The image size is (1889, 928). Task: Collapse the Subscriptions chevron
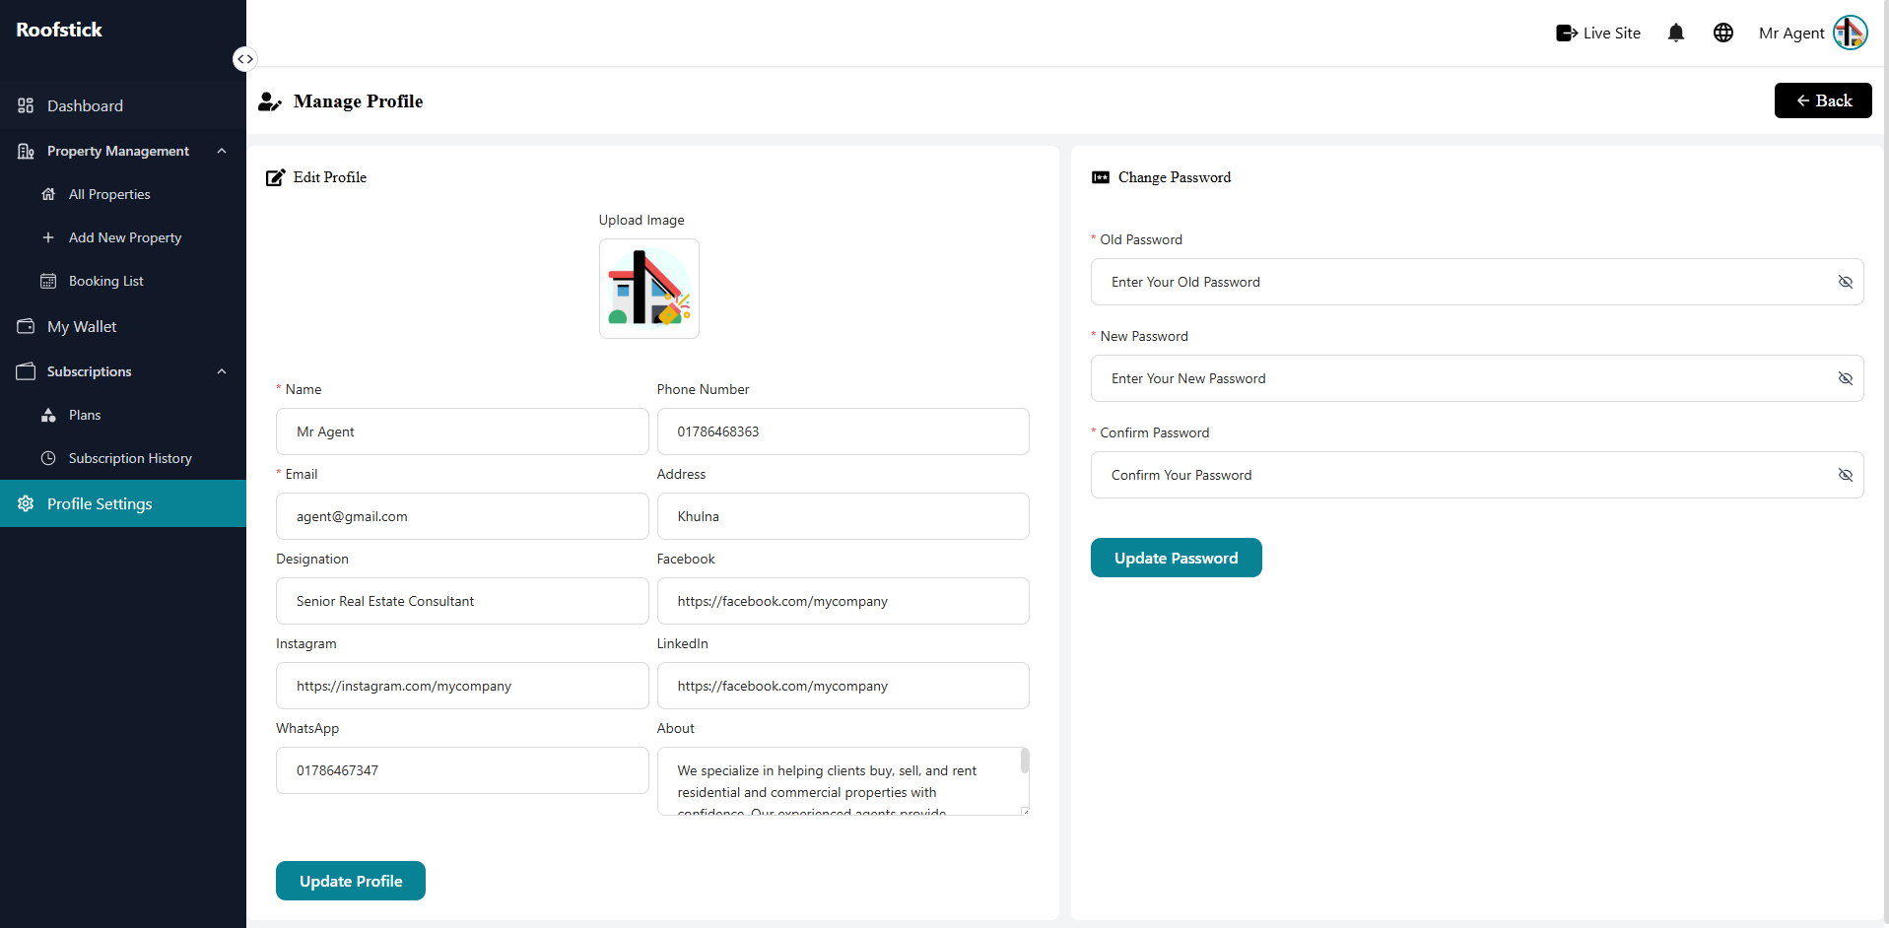pyautogui.click(x=222, y=371)
